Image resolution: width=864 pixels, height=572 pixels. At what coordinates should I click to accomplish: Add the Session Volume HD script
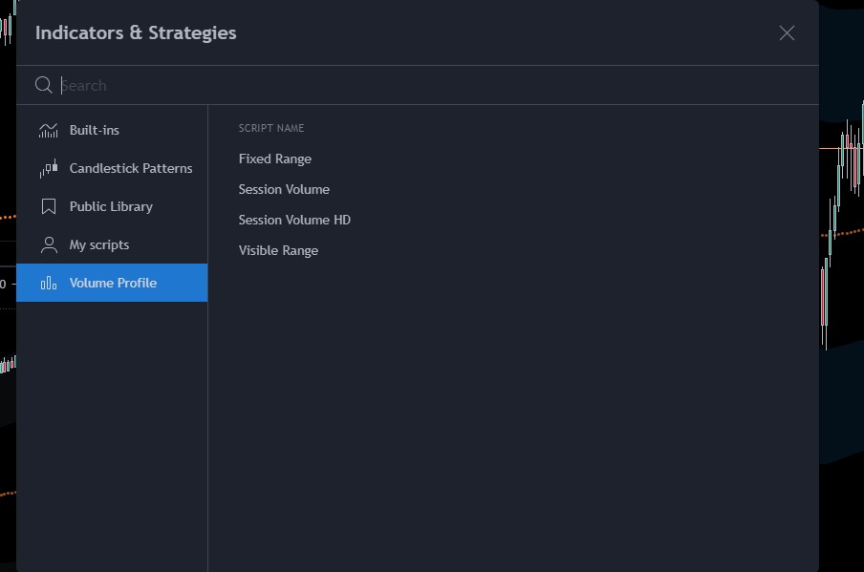(x=294, y=221)
